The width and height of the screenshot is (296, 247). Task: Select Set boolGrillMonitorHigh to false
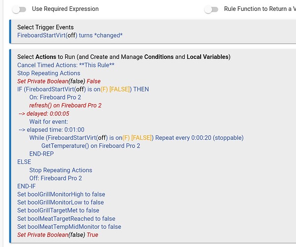point(61,194)
